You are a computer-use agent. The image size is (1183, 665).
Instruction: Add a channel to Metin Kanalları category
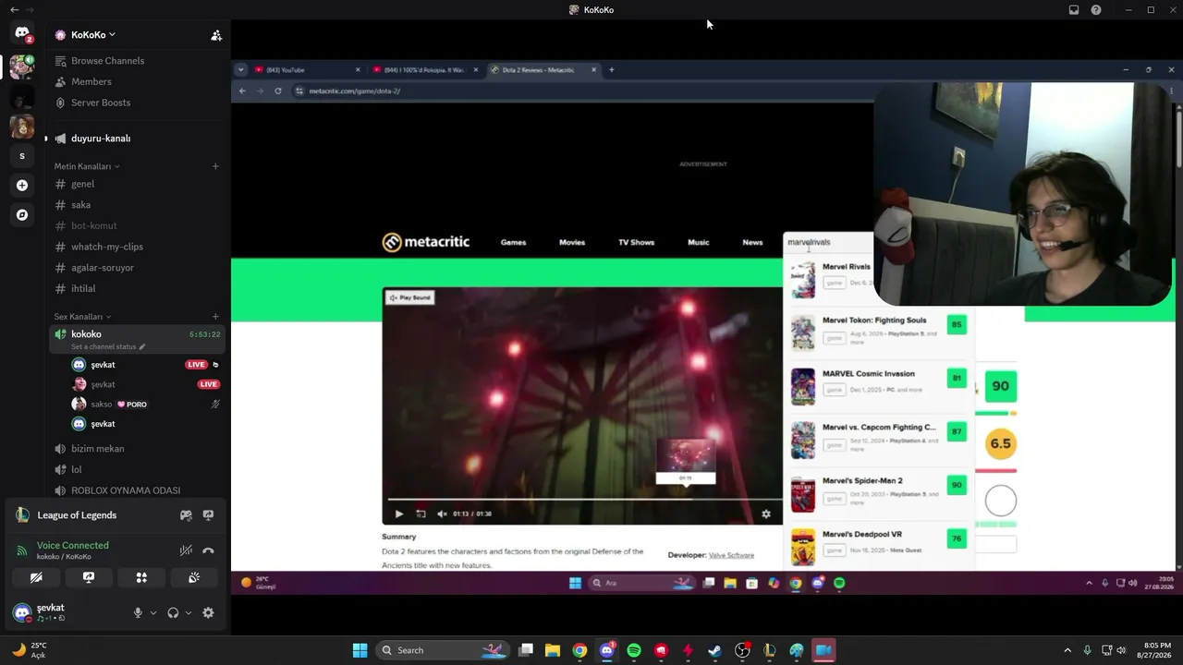pyautogui.click(x=215, y=166)
